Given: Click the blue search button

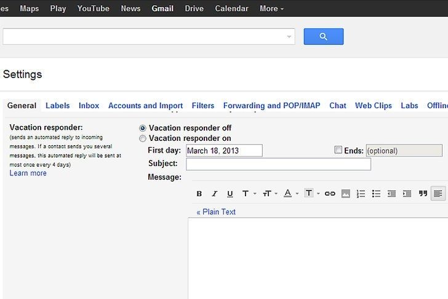Looking at the screenshot, I should [323, 37].
